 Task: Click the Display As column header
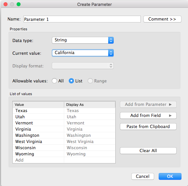pos(90,105)
